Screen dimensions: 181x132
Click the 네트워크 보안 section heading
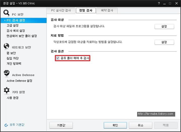tap(21, 47)
